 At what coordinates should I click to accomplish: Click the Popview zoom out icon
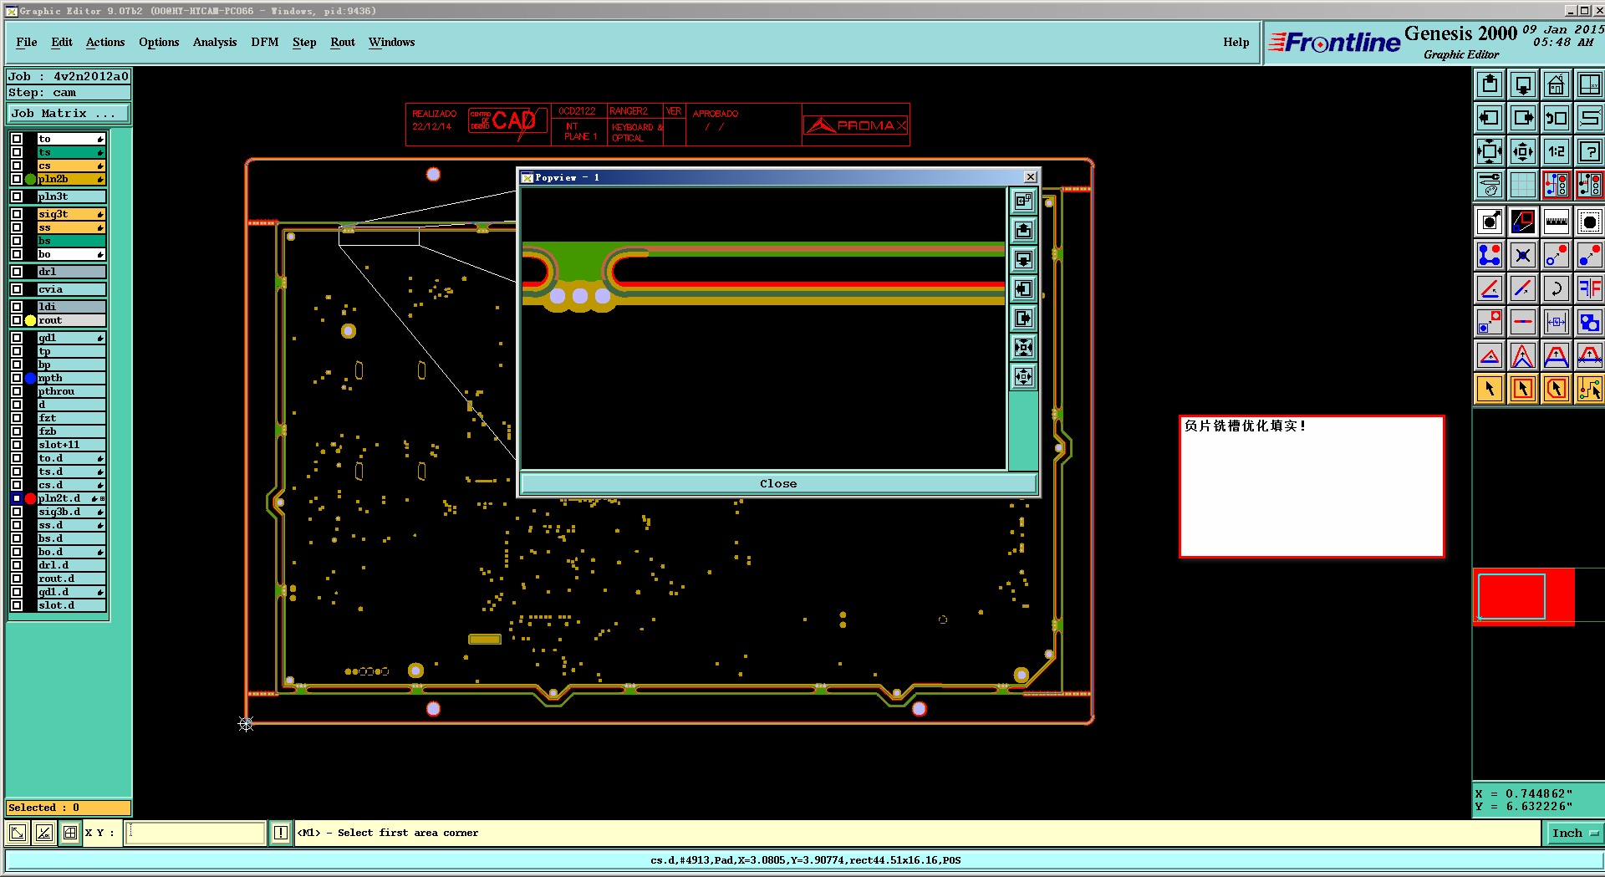pyautogui.click(x=1023, y=376)
